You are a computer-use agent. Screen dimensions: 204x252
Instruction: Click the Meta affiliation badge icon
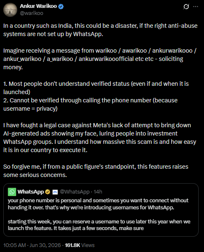55,192
